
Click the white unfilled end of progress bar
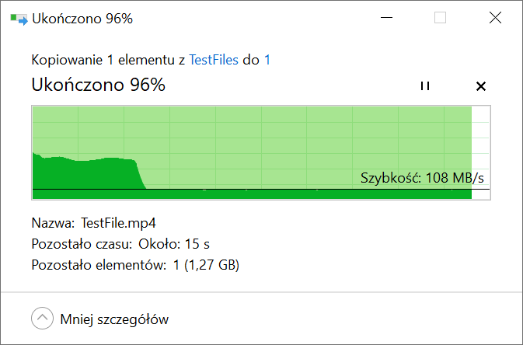tap(480, 153)
